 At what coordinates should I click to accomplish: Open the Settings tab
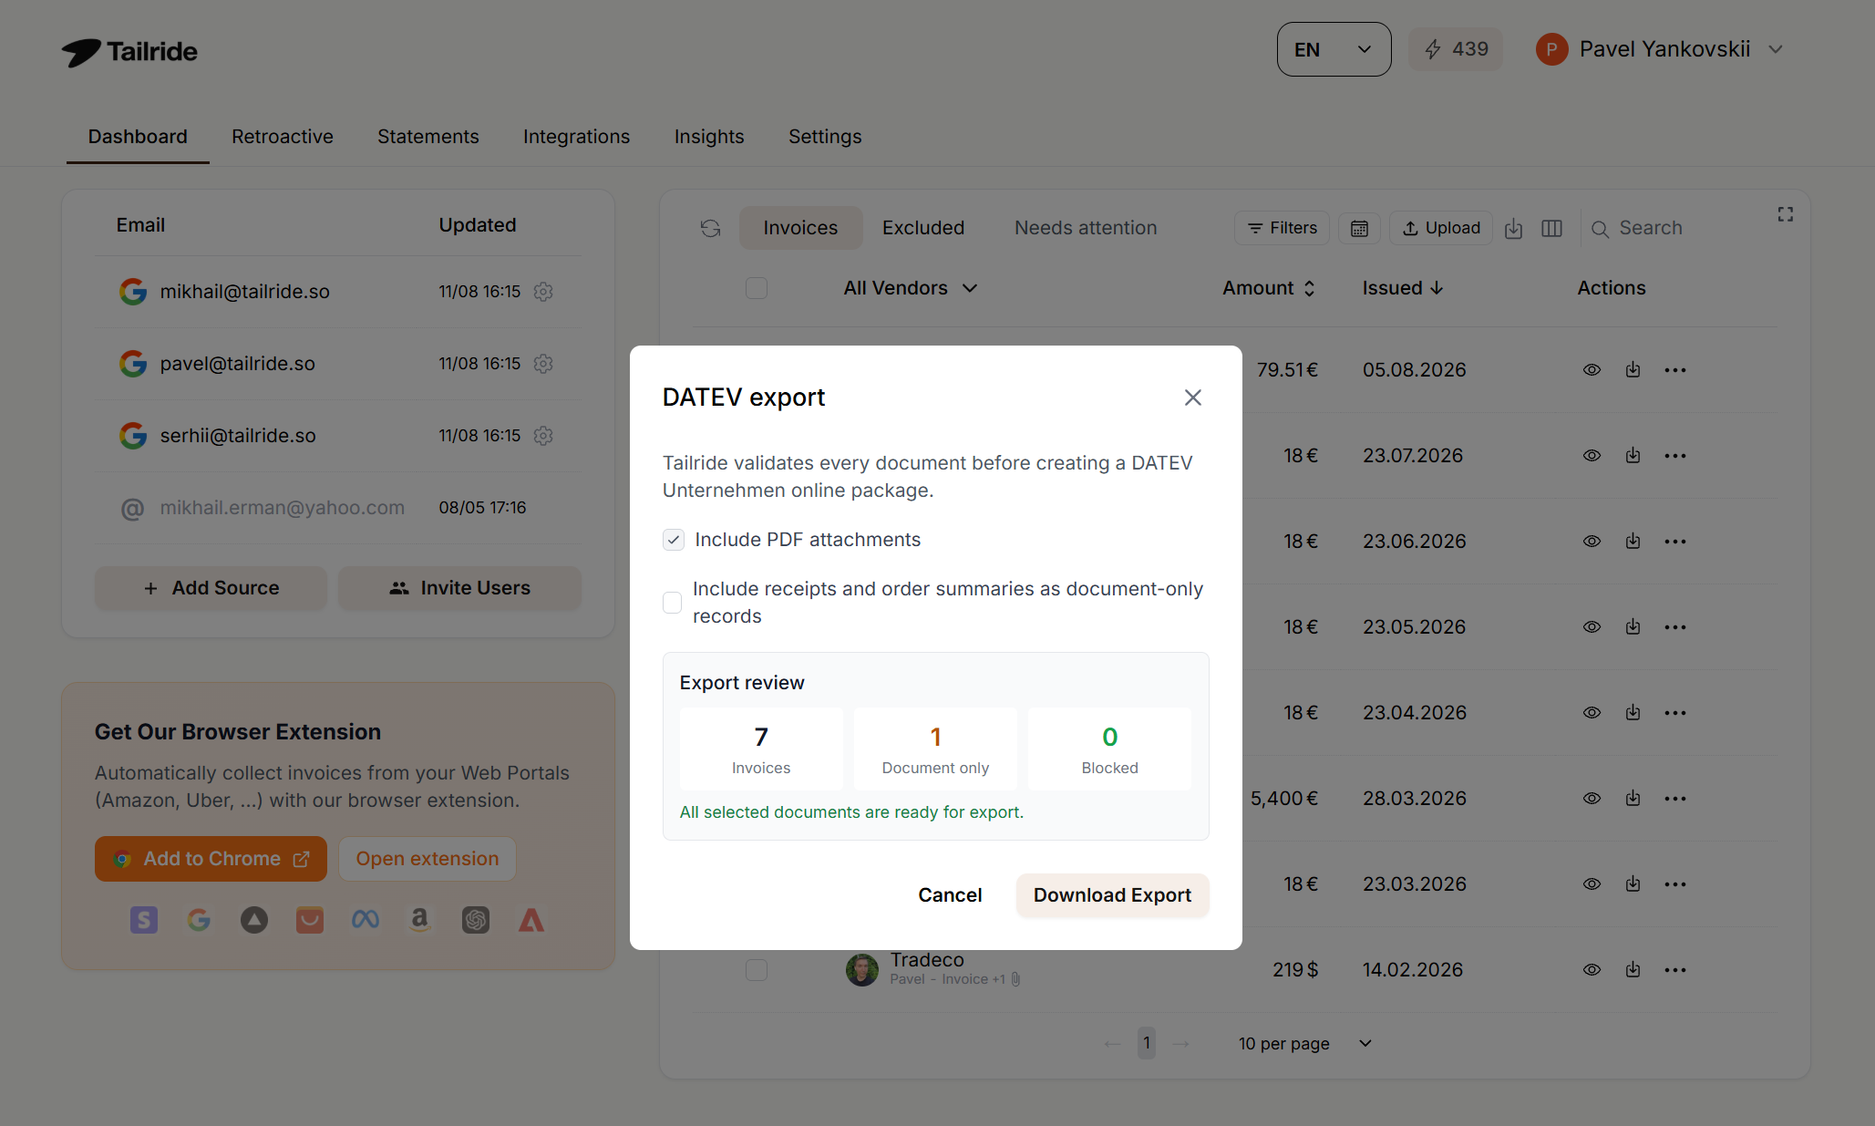825,137
